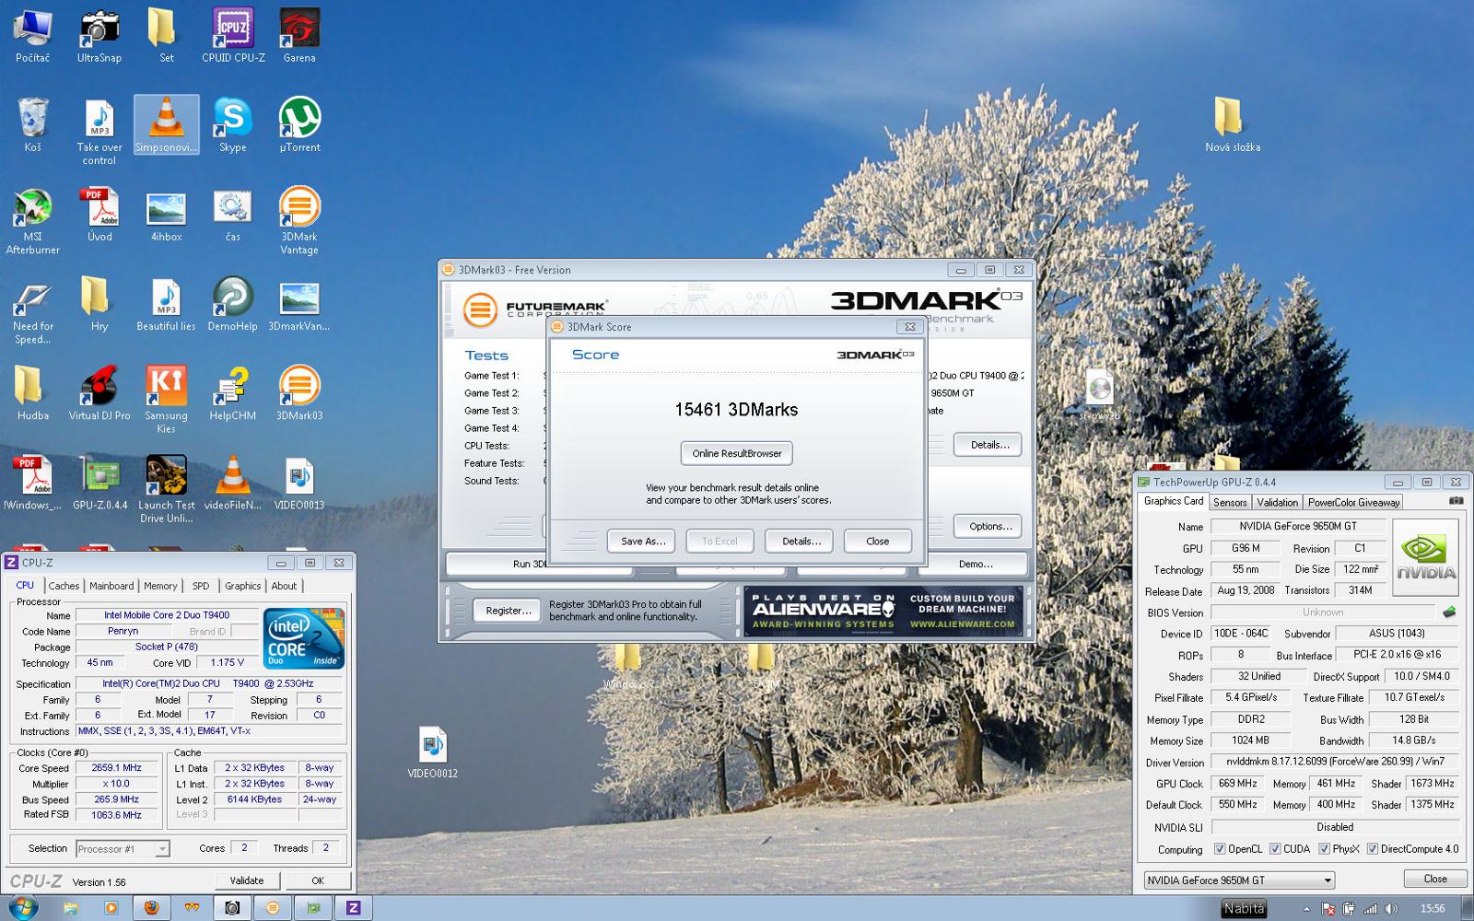Select the VIDEO0012 file on desktop
The image size is (1474, 921).
point(432,752)
